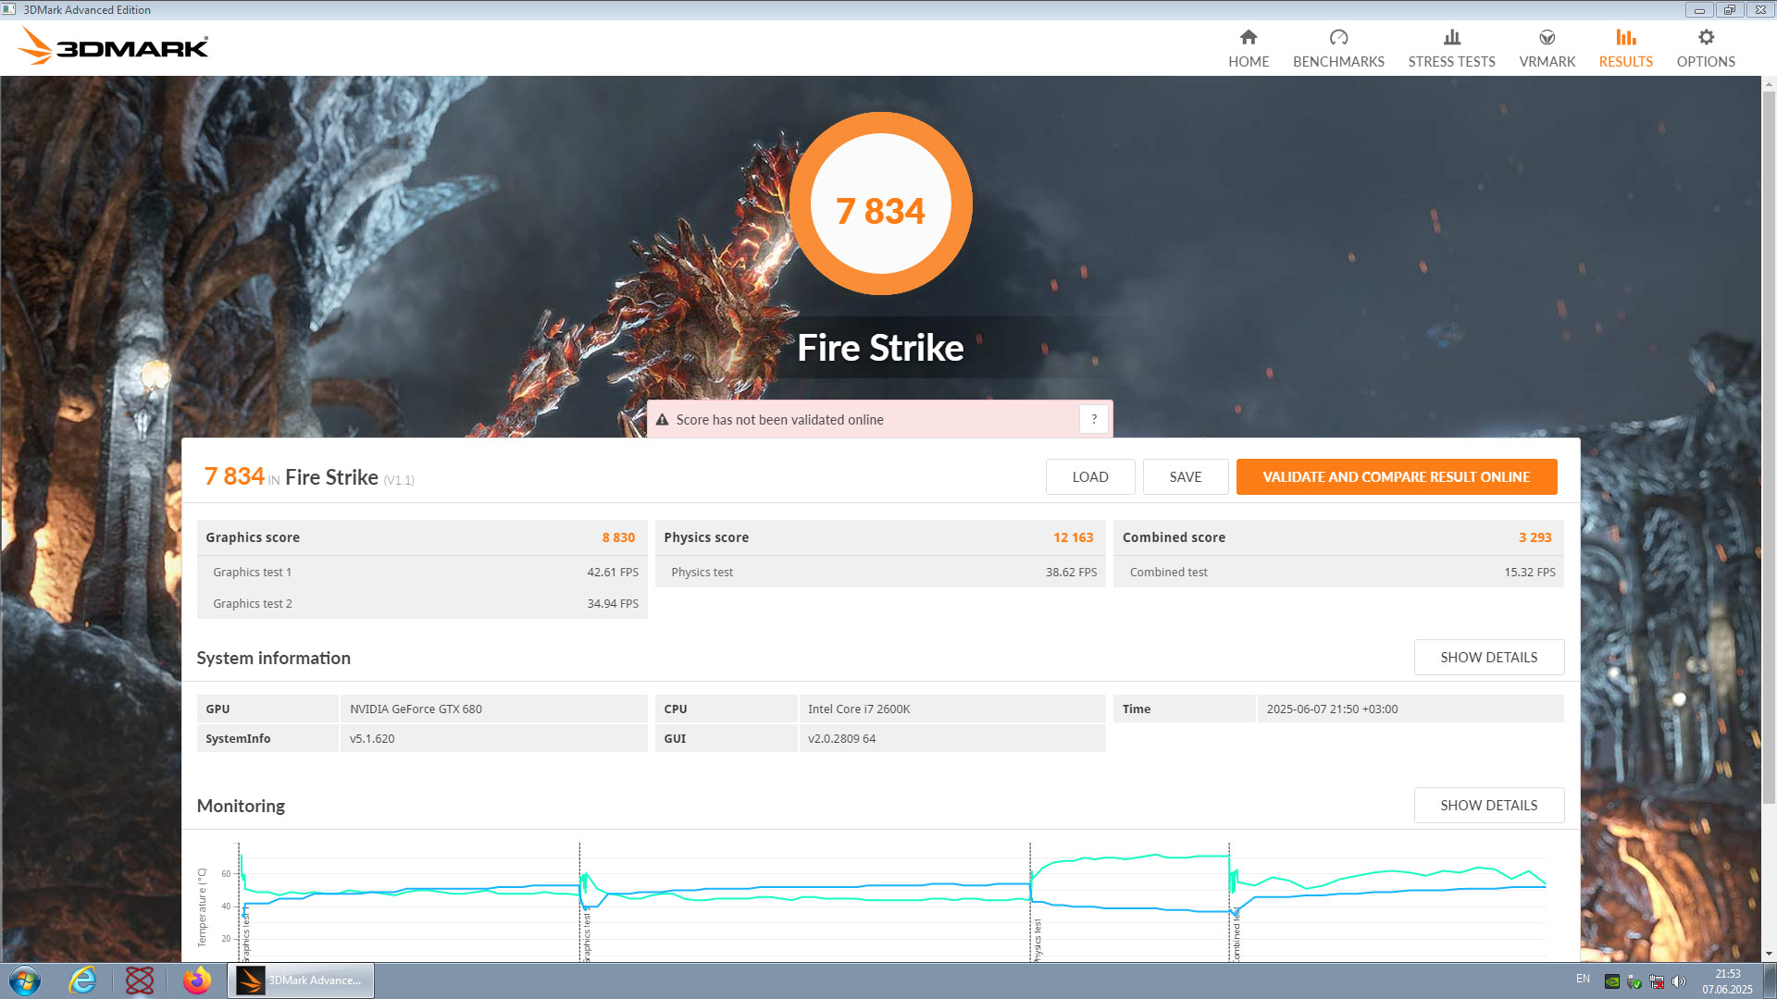The width and height of the screenshot is (1777, 999).
Task: Open Benchmarks gauge icon
Action: pos(1338,38)
